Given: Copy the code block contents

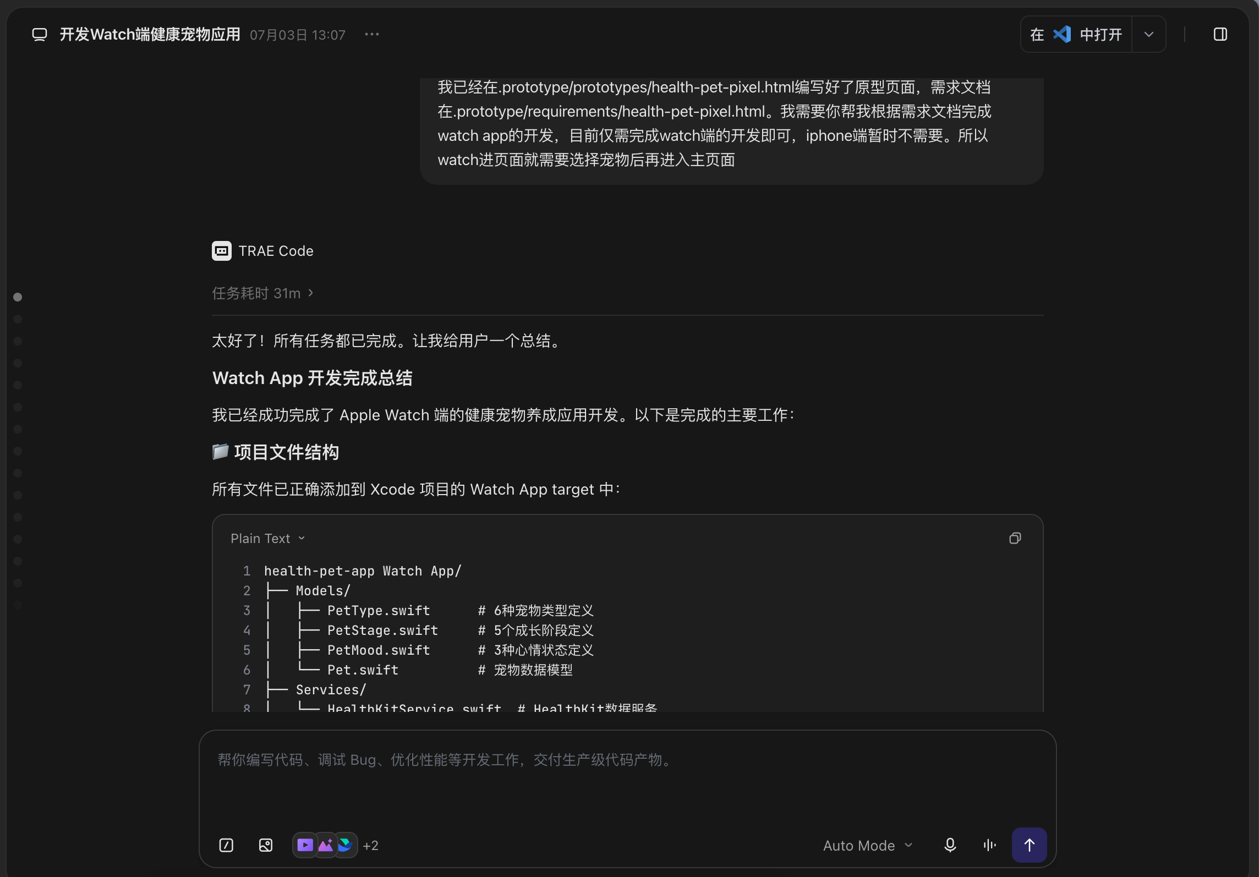Looking at the screenshot, I should (x=1015, y=538).
